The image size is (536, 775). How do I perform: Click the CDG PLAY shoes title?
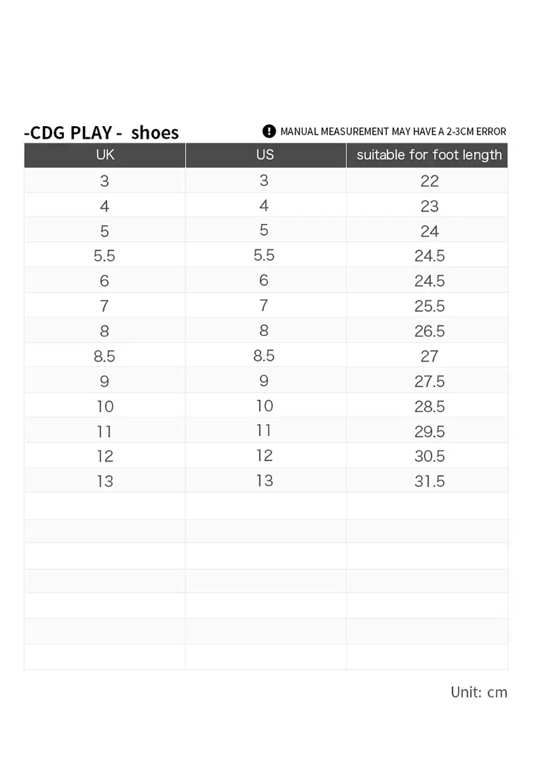coord(101,132)
